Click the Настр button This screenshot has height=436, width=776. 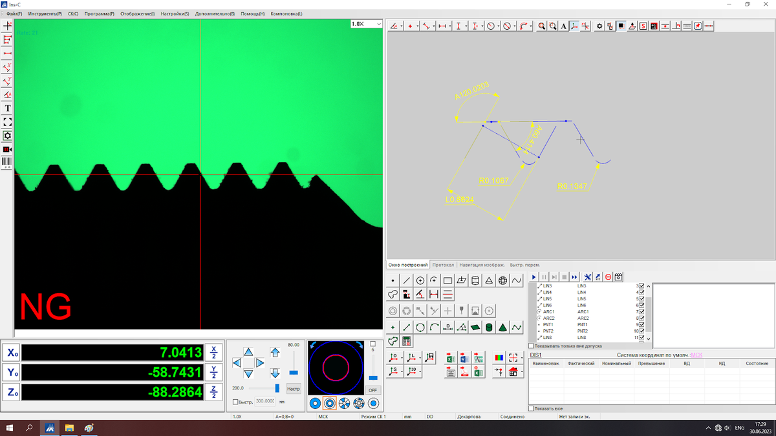click(x=294, y=389)
